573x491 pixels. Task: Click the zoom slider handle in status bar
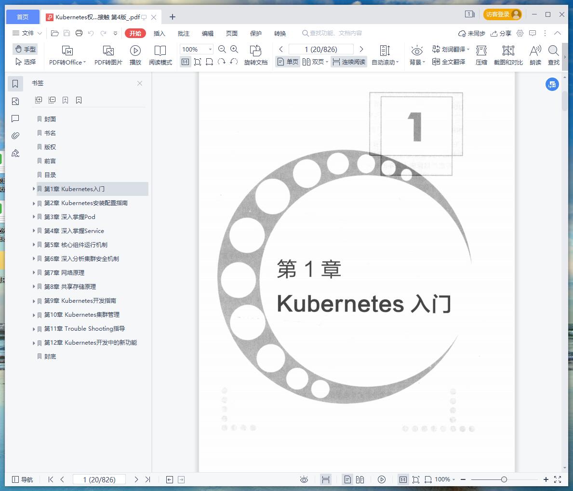click(504, 479)
